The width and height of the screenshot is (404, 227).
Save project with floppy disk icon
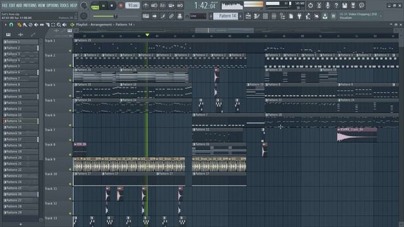tap(345, 5)
